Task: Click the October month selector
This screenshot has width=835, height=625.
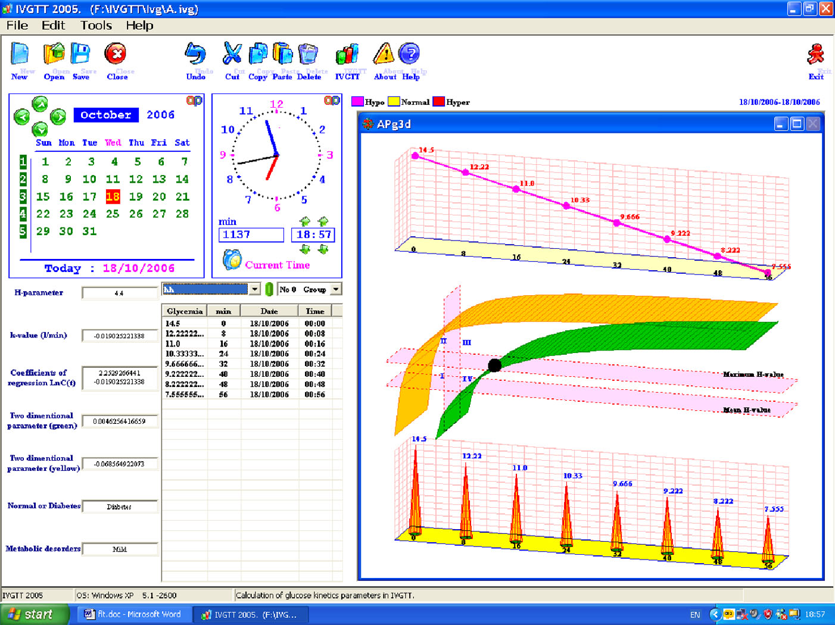Action: point(106,115)
